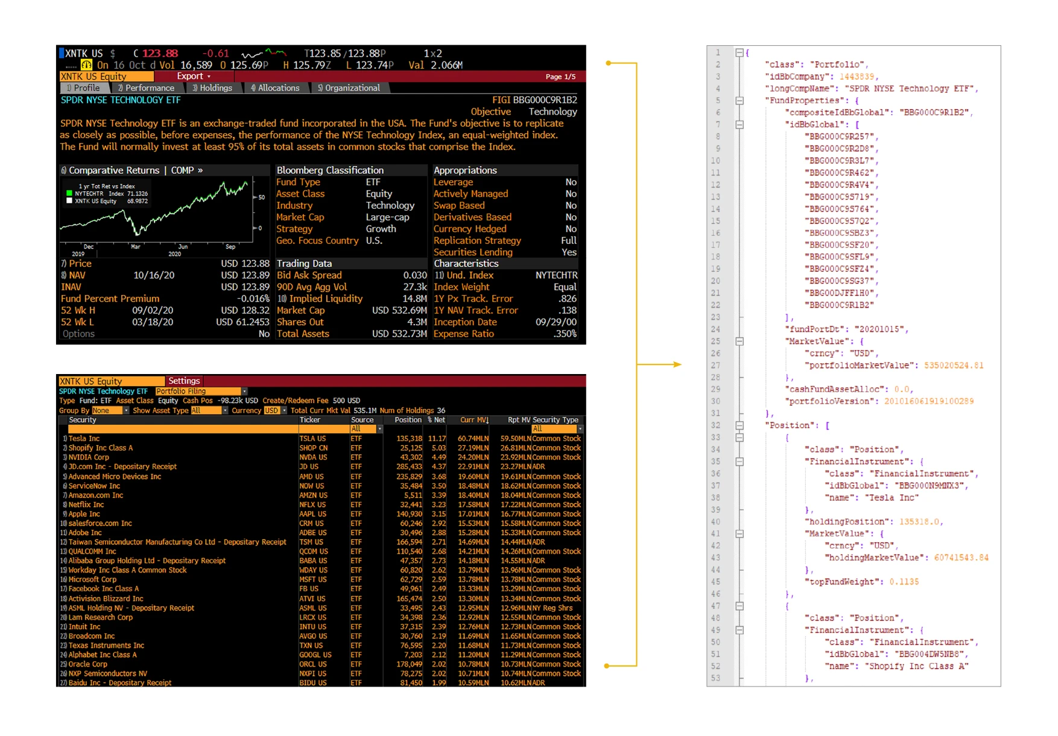Click the white XNTK US Equity legend swatch
Screen dimensions: 1058x736
tap(69, 201)
